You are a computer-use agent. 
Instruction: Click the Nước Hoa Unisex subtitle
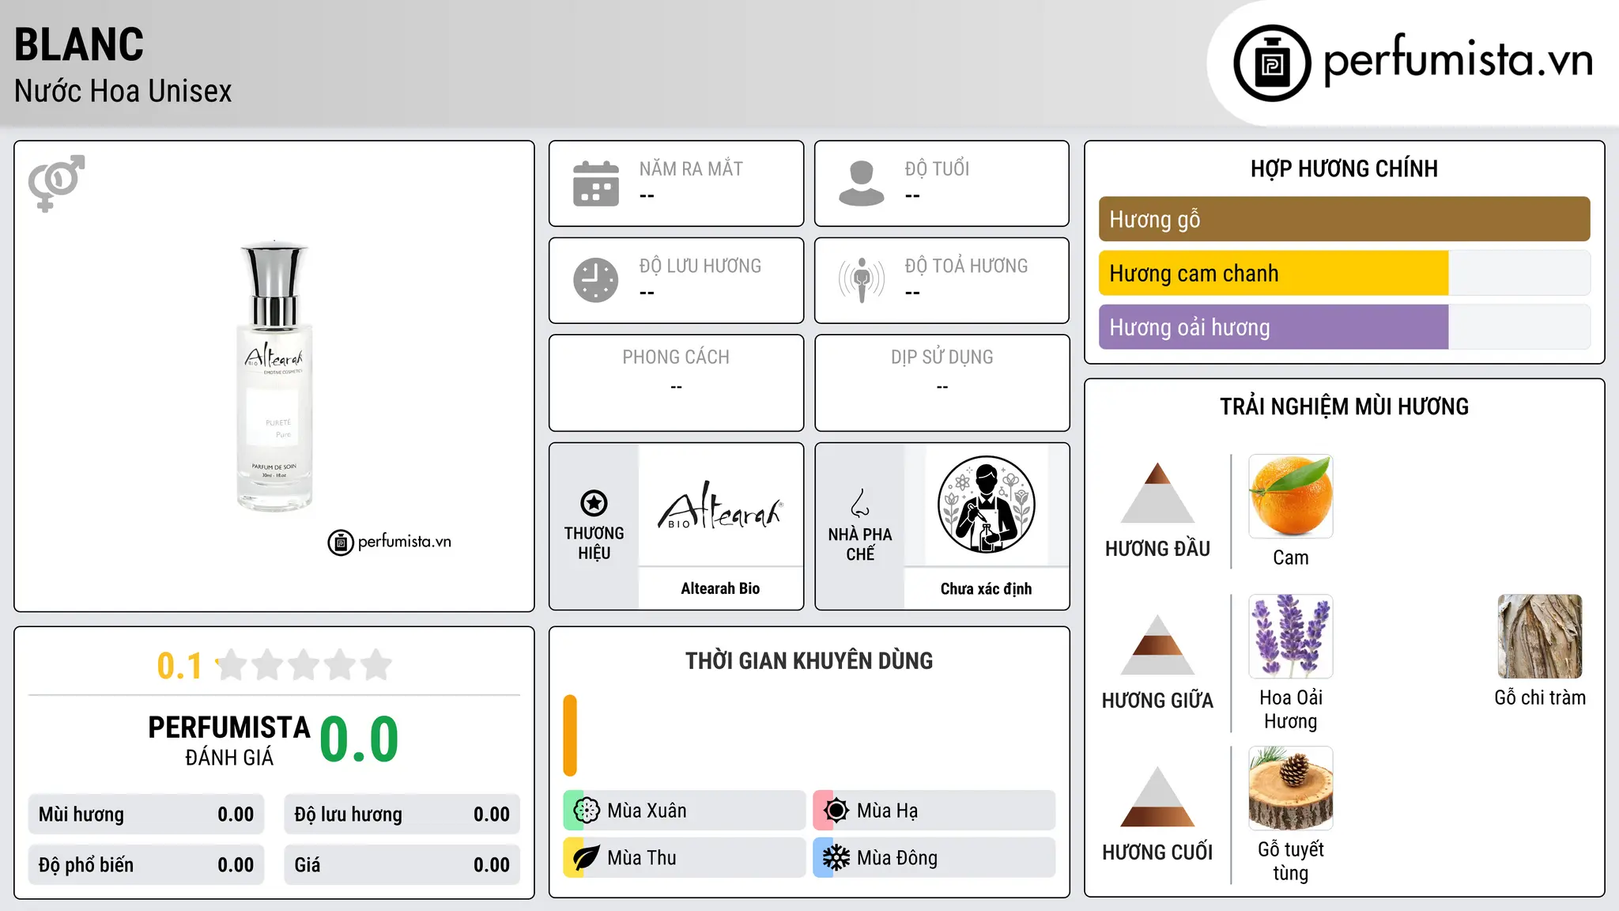[123, 91]
